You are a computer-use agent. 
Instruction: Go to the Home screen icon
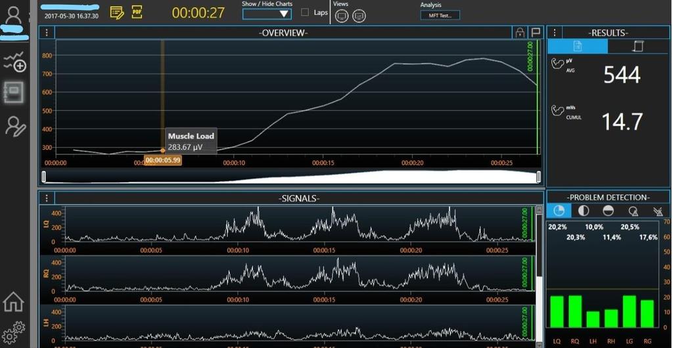click(x=13, y=302)
